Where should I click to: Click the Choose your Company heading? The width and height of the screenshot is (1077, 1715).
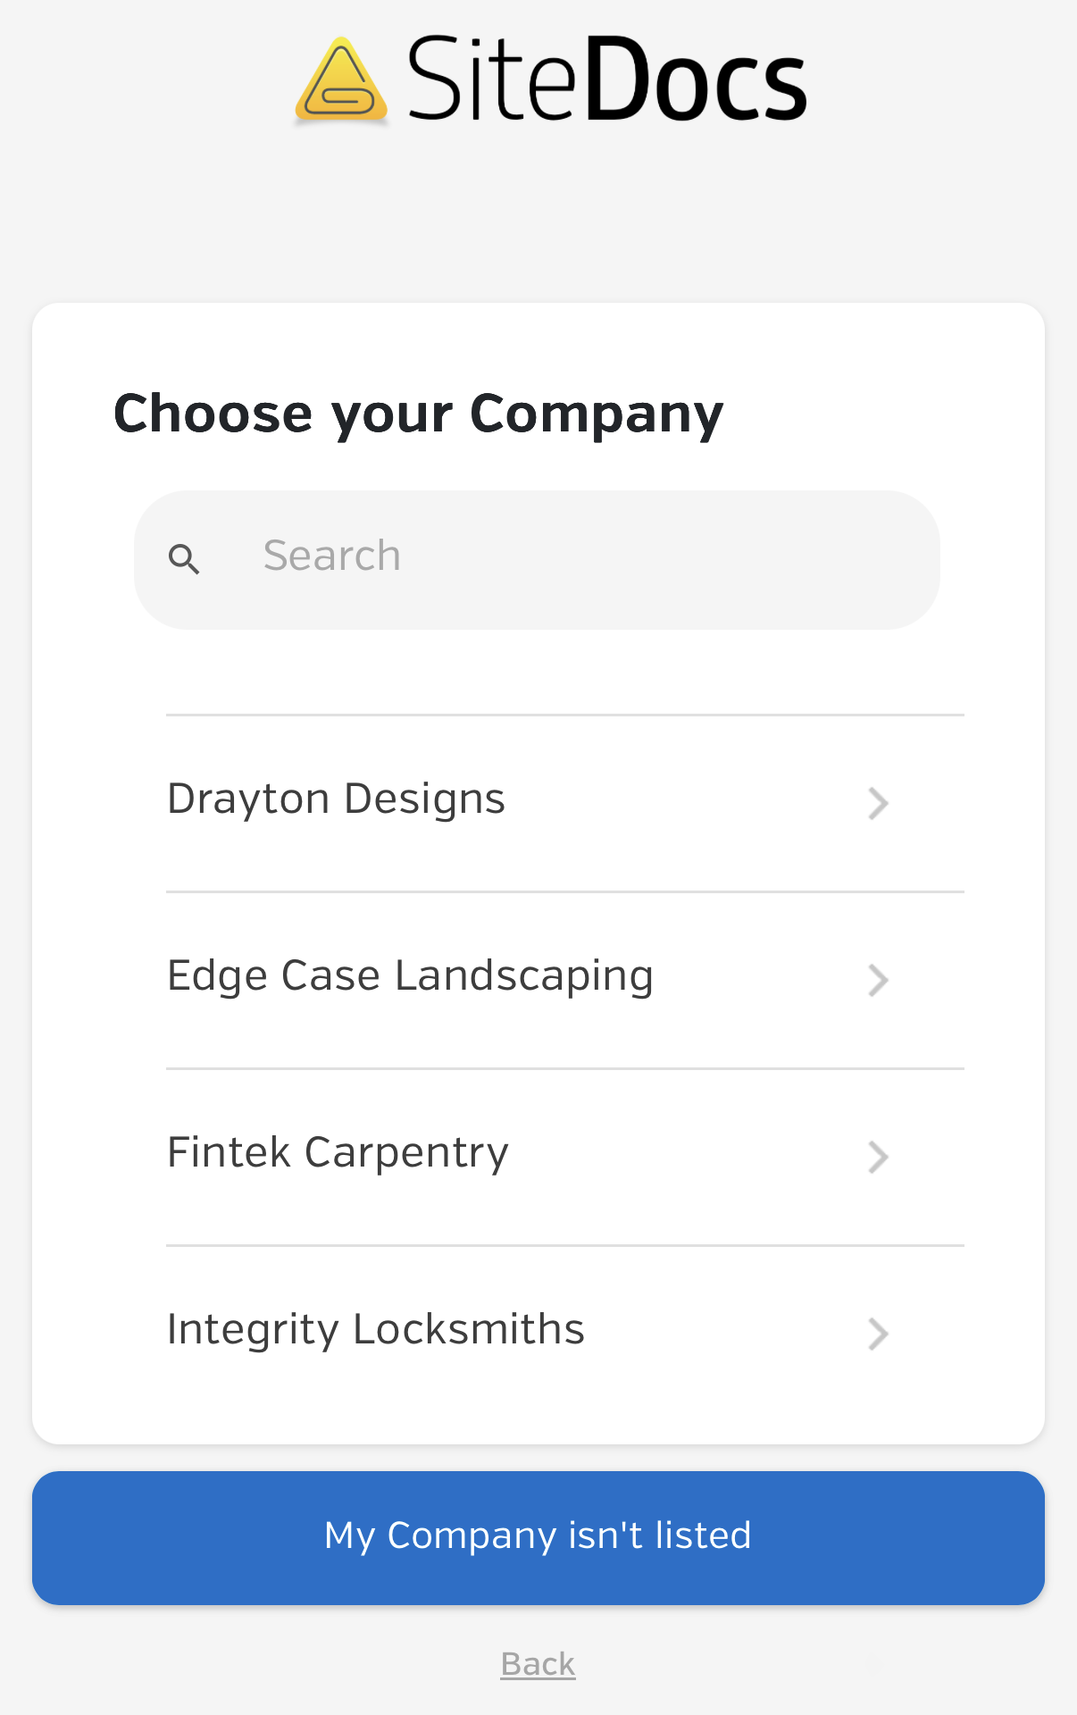418,414
